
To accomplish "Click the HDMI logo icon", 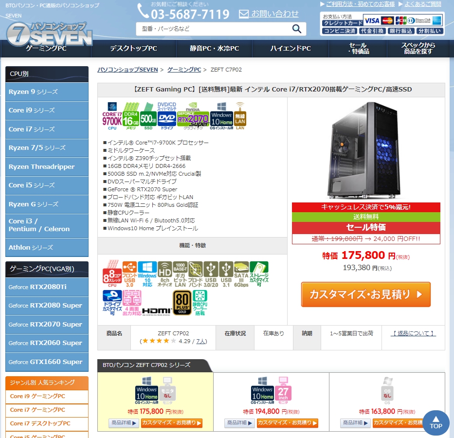I will click(x=157, y=311).
